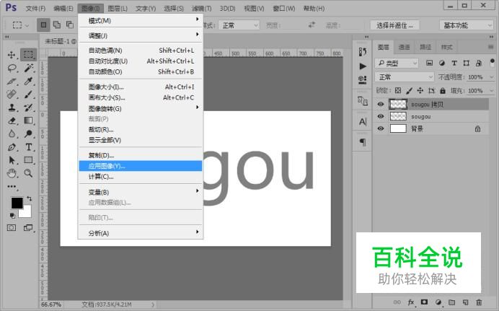Hide the 背景 layer
The height and width of the screenshot is (311, 499).
click(x=381, y=128)
